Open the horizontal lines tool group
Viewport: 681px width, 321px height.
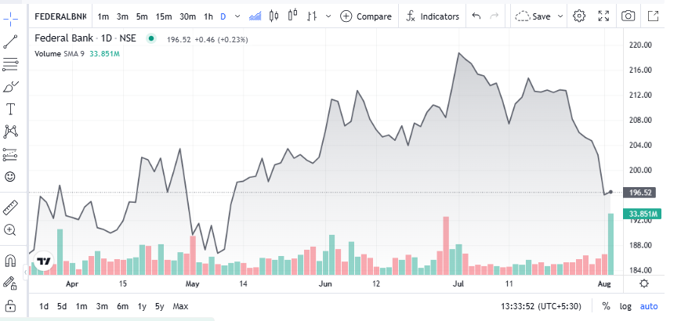(x=10, y=65)
